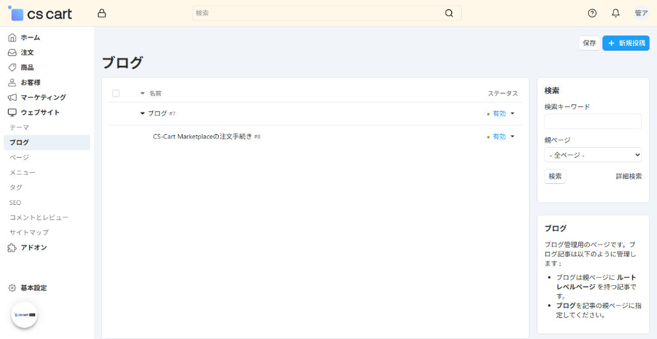The image size is (657, 339).
Task: Toggle expand-all arrow beside 名前 header
Action: [143, 93]
